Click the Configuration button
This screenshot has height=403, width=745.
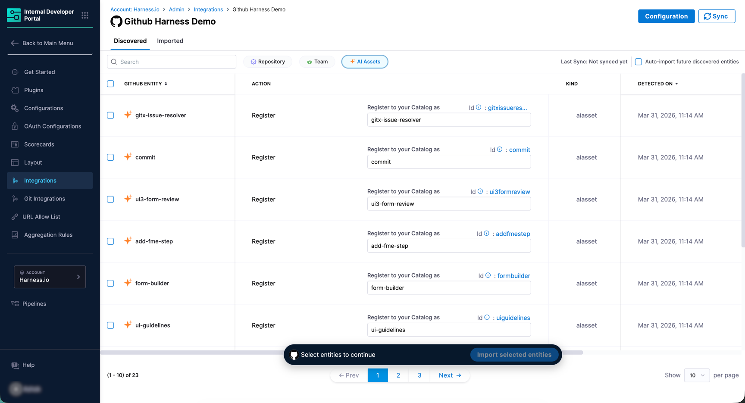(x=666, y=16)
